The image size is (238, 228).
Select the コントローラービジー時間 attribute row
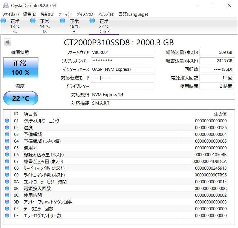[116, 181]
